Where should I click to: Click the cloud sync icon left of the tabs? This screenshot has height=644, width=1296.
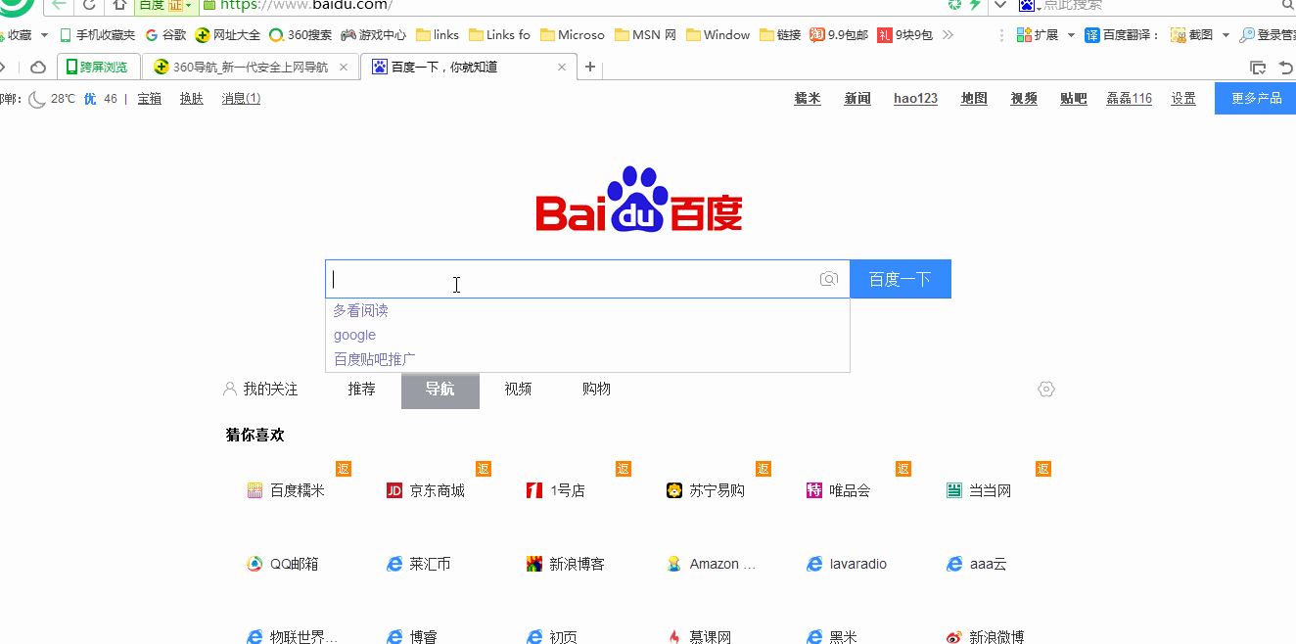click(x=38, y=68)
